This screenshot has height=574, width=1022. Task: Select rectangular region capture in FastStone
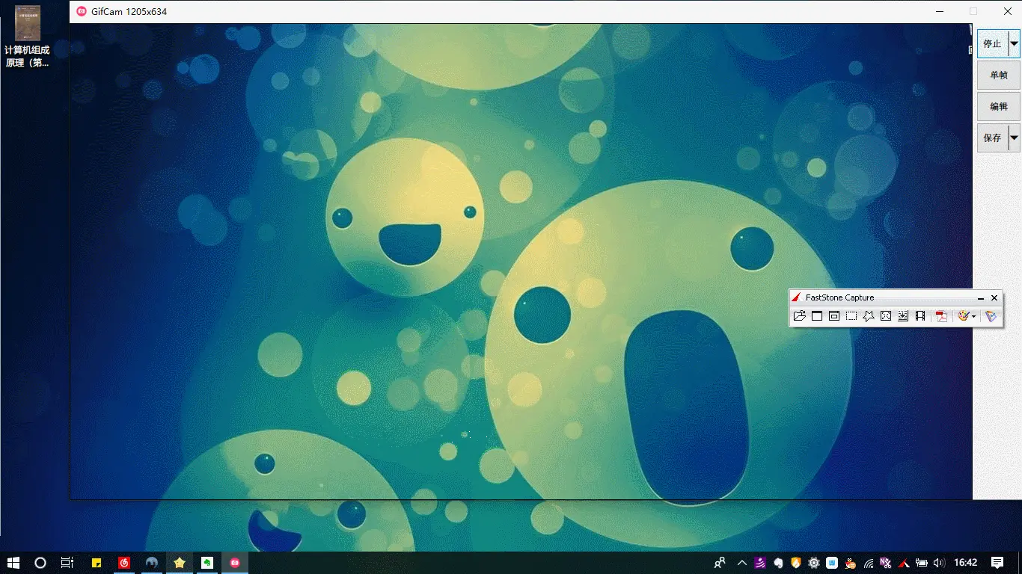pyautogui.click(x=851, y=316)
